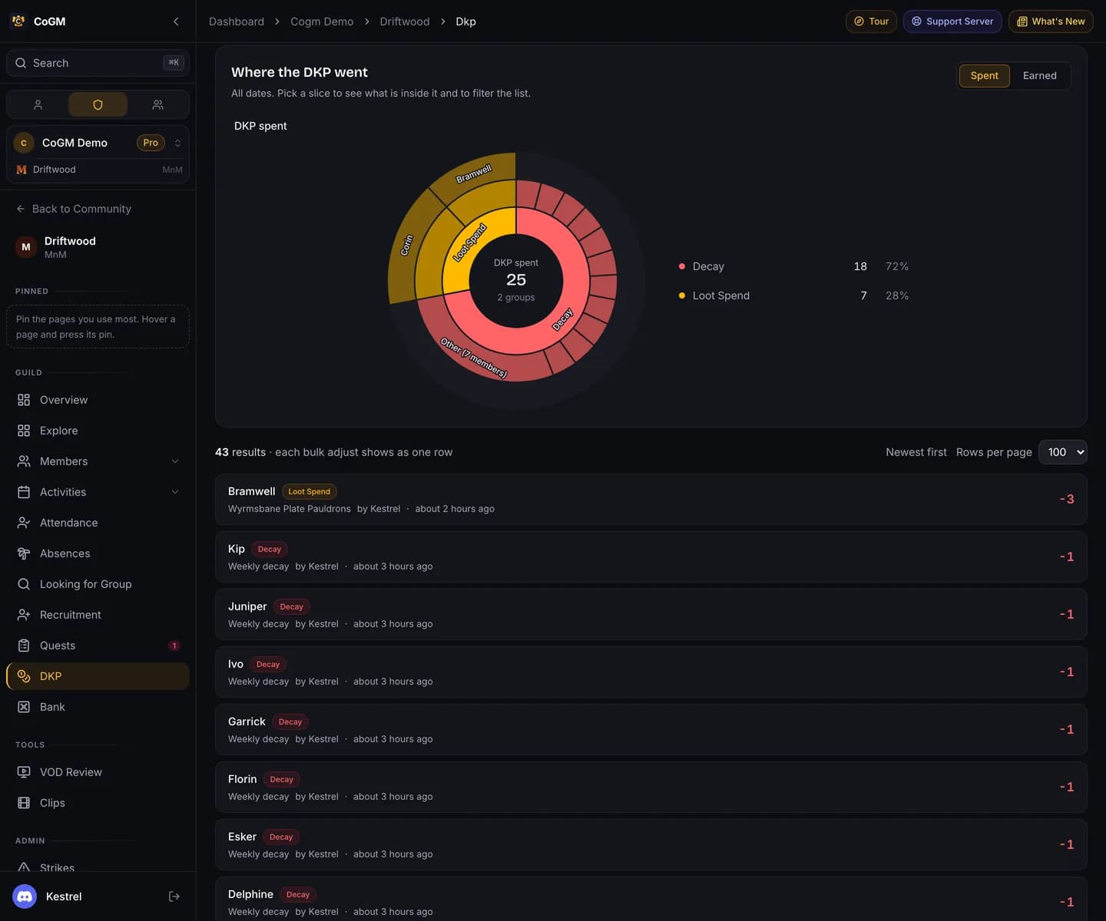The image size is (1106, 921).
Task: Select the group community view icon
Action: [x=157, y=104]
